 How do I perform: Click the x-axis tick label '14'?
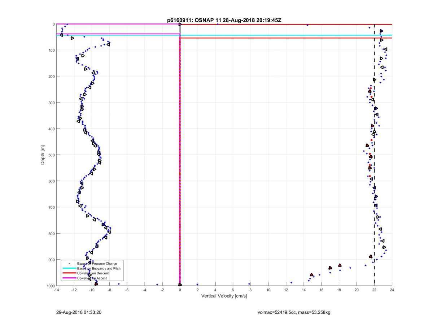(303, 290)
